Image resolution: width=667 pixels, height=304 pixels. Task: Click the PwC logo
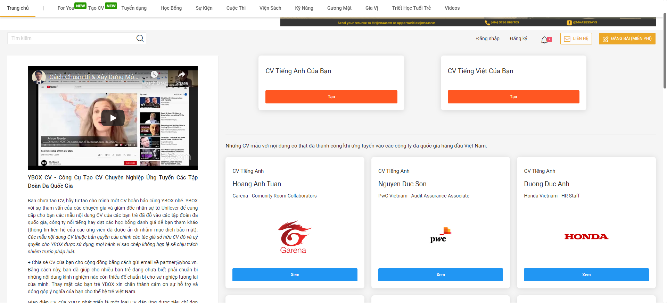(x=440, y=235)
